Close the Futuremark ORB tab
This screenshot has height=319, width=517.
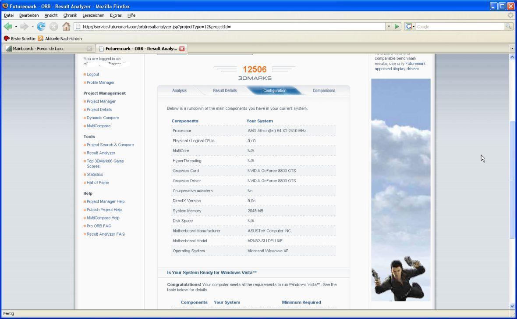point(182,49)
